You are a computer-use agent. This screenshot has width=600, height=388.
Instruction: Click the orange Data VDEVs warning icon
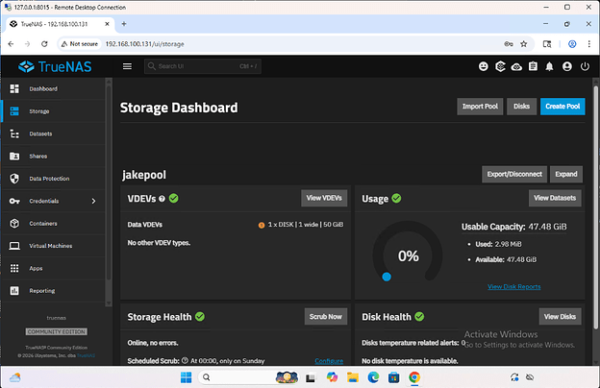click(262, 225)
